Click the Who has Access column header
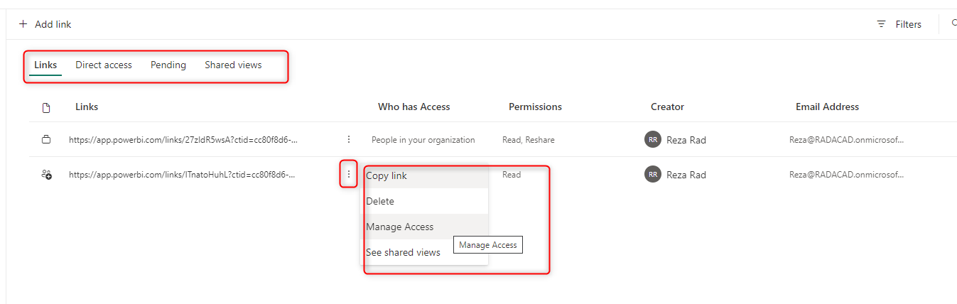Viewport: 957px width, 304px height. [413, 107]
